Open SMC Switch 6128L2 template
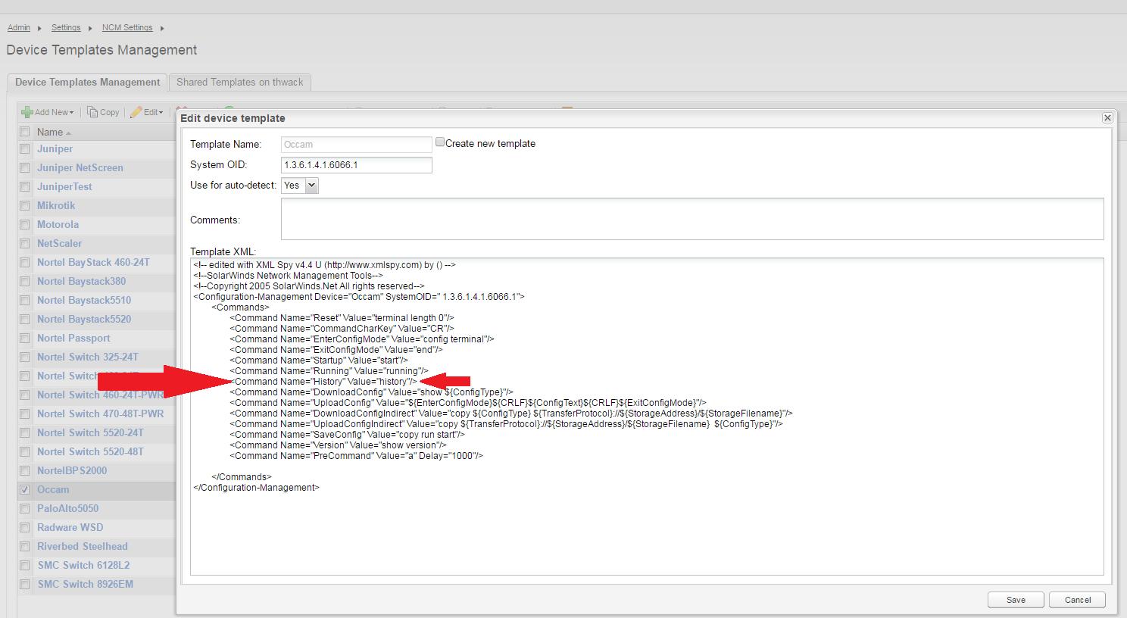 83,566
